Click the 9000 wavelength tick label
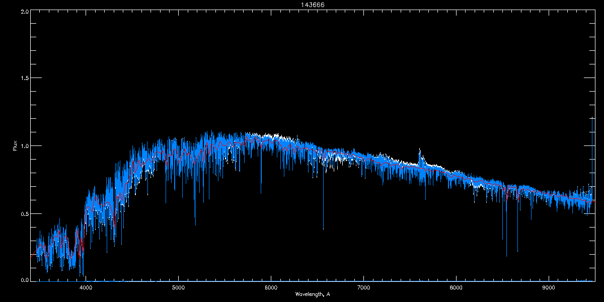The width and height of the screenshot is (604, 302). coord(549,288)
